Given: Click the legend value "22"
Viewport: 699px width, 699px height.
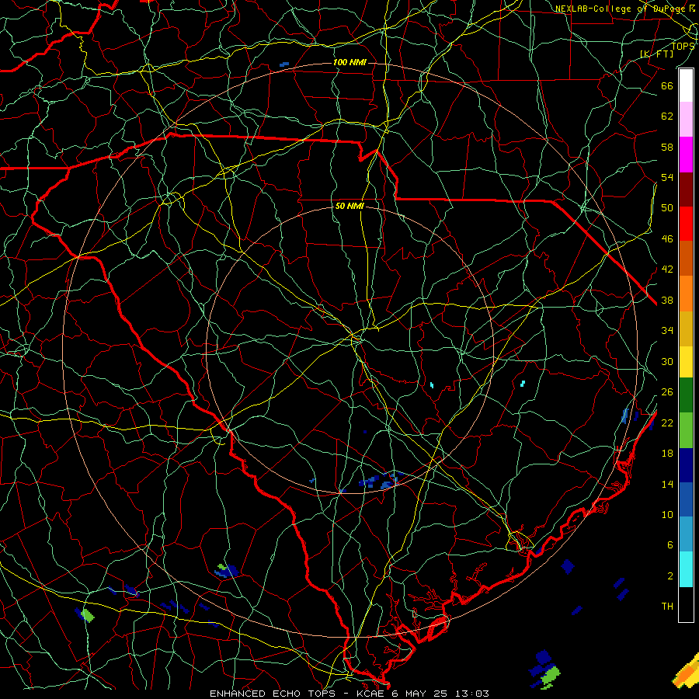Looking at the screenshot, I should point(667,423).
